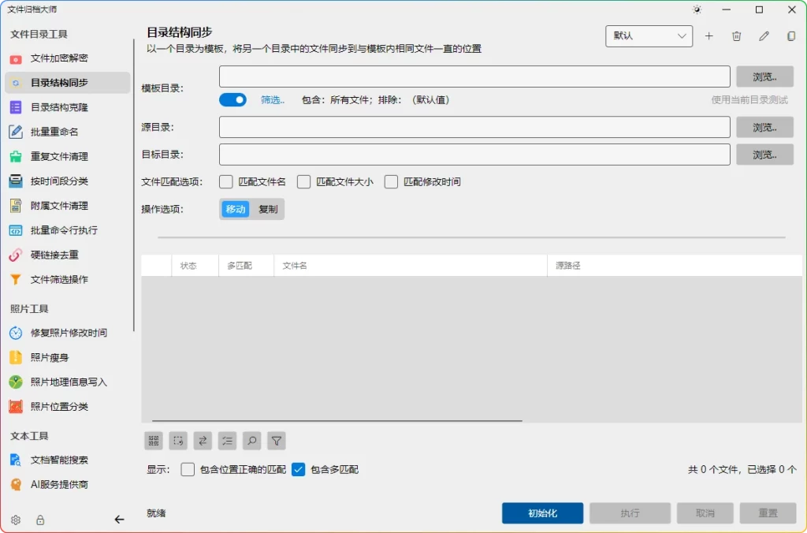Uncheck the 包含多匹配 checkbox
This screenshot has width=807, height=533.
[x=298, y=469]
